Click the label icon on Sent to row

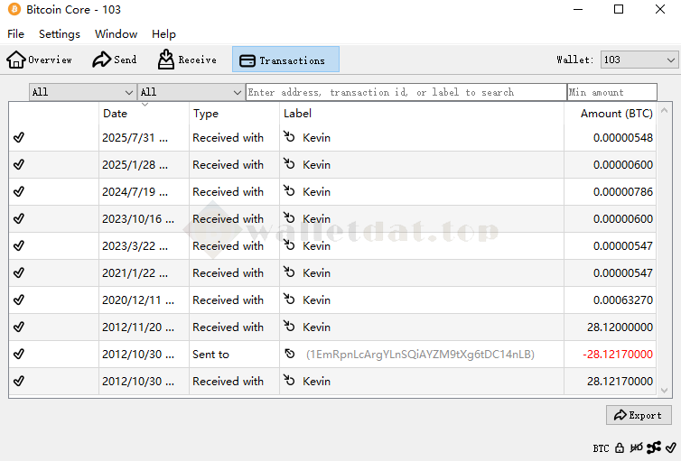point(290,355)
